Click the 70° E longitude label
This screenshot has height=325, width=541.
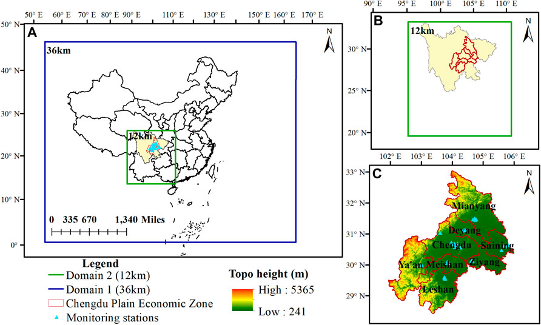point(87,15)
